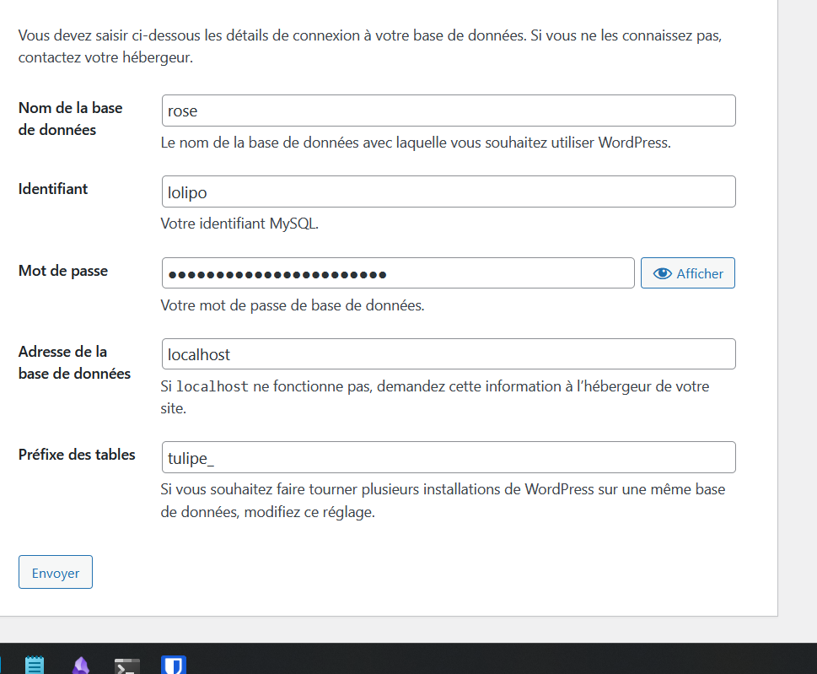Click 'Votre mot de passe de base de données.' text
The height and width of the screenshot is (674, 817).
pyautogui.click(x=293, y=305)
